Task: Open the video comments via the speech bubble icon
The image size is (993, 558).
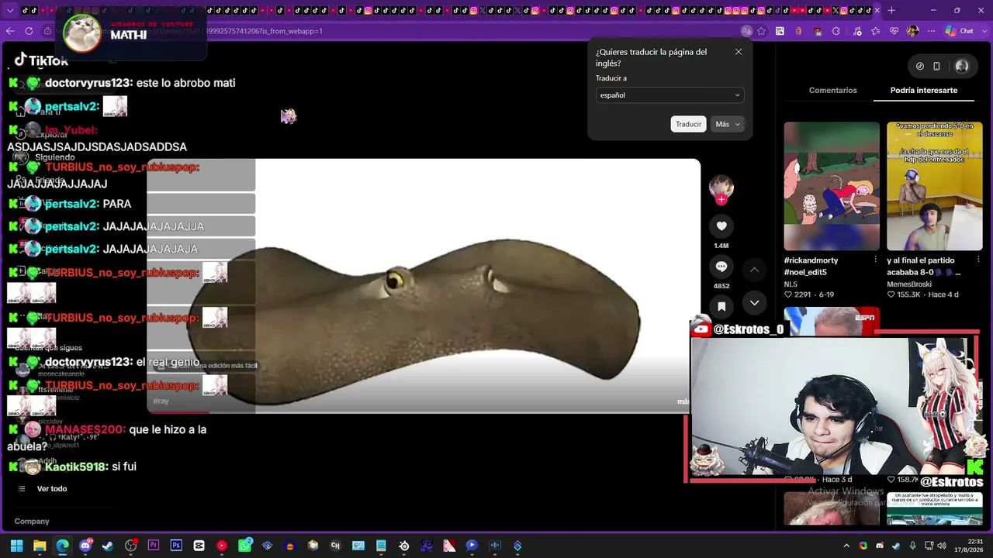Action: point(721,267)
